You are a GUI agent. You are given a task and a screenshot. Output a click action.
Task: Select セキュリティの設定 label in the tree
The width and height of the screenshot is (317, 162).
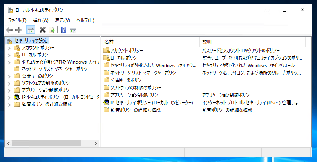point(31,41)
